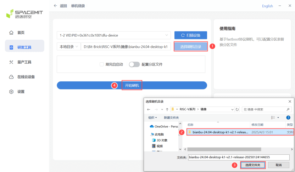The height and width of the screenshot is (172, 295).
Task: Select 研发工具 in the sidebar
Action: click(x=24, y=47)
